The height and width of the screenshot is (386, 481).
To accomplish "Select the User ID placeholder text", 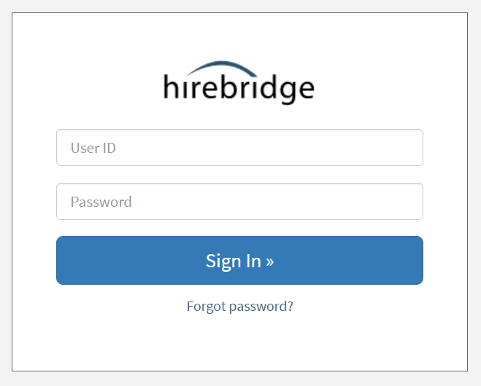I will click(x=93, y=148).
